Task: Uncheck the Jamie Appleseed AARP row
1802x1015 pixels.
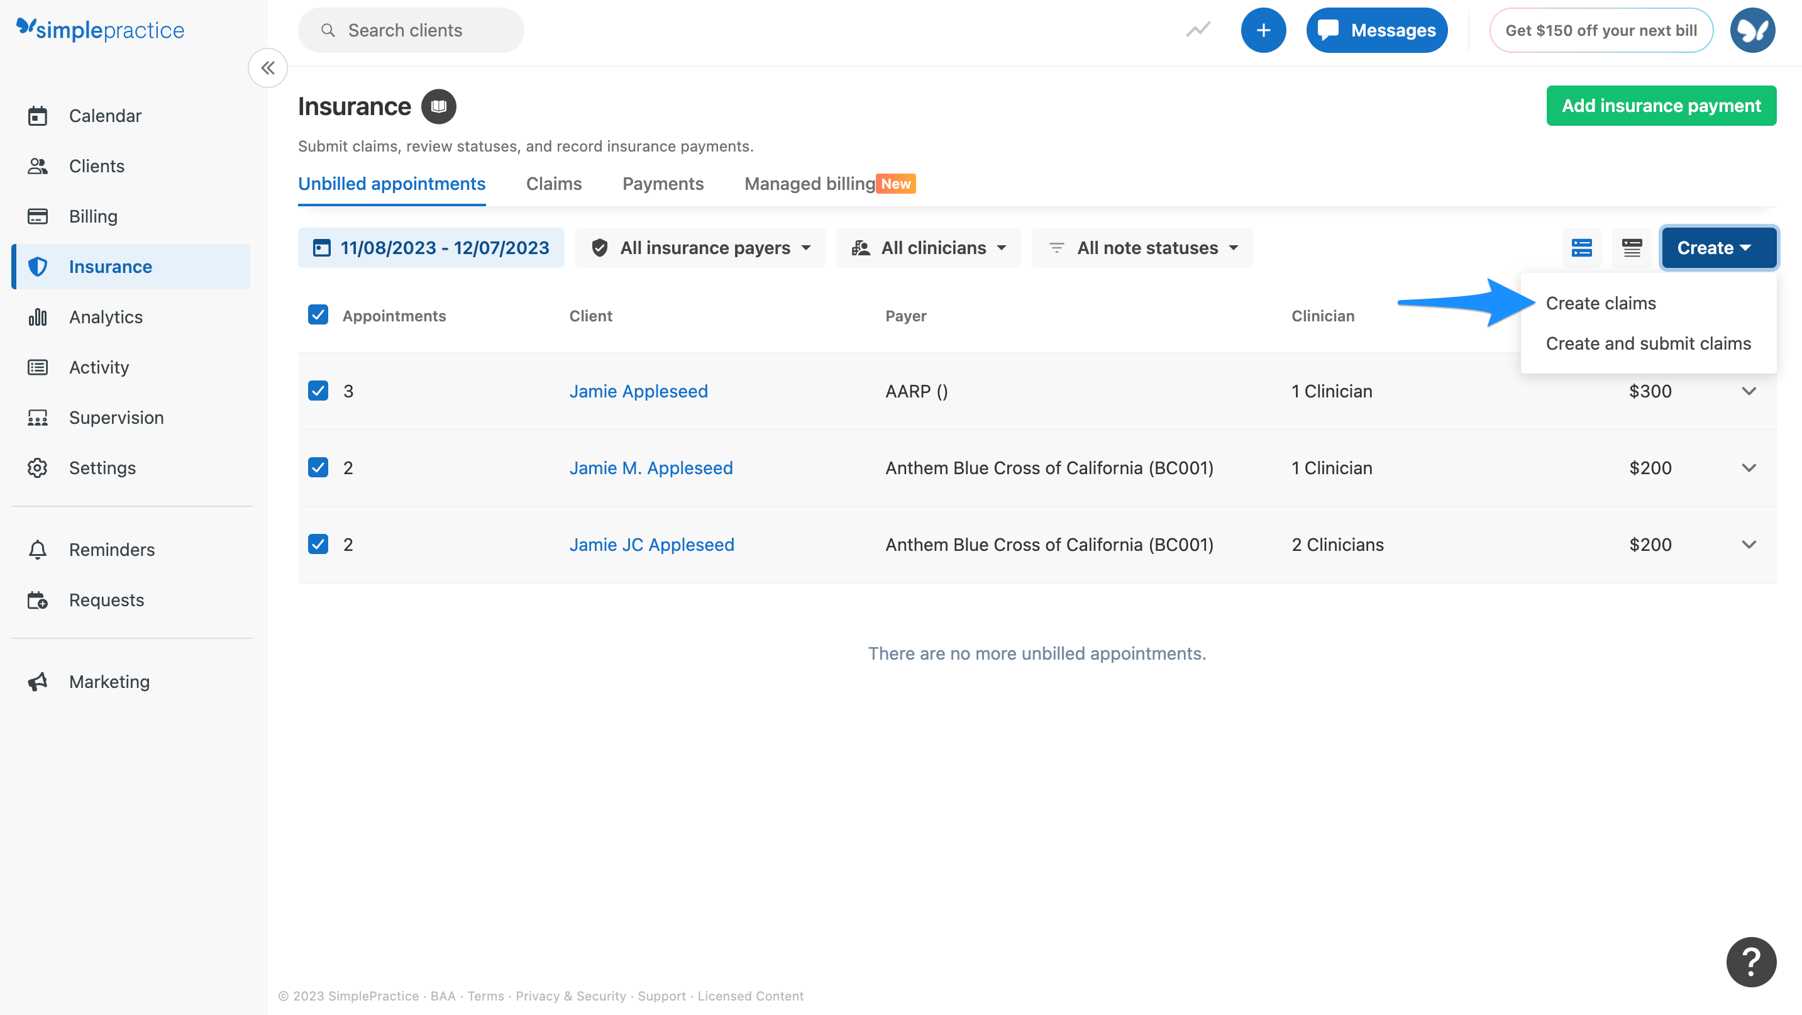Action: (318, 391)
